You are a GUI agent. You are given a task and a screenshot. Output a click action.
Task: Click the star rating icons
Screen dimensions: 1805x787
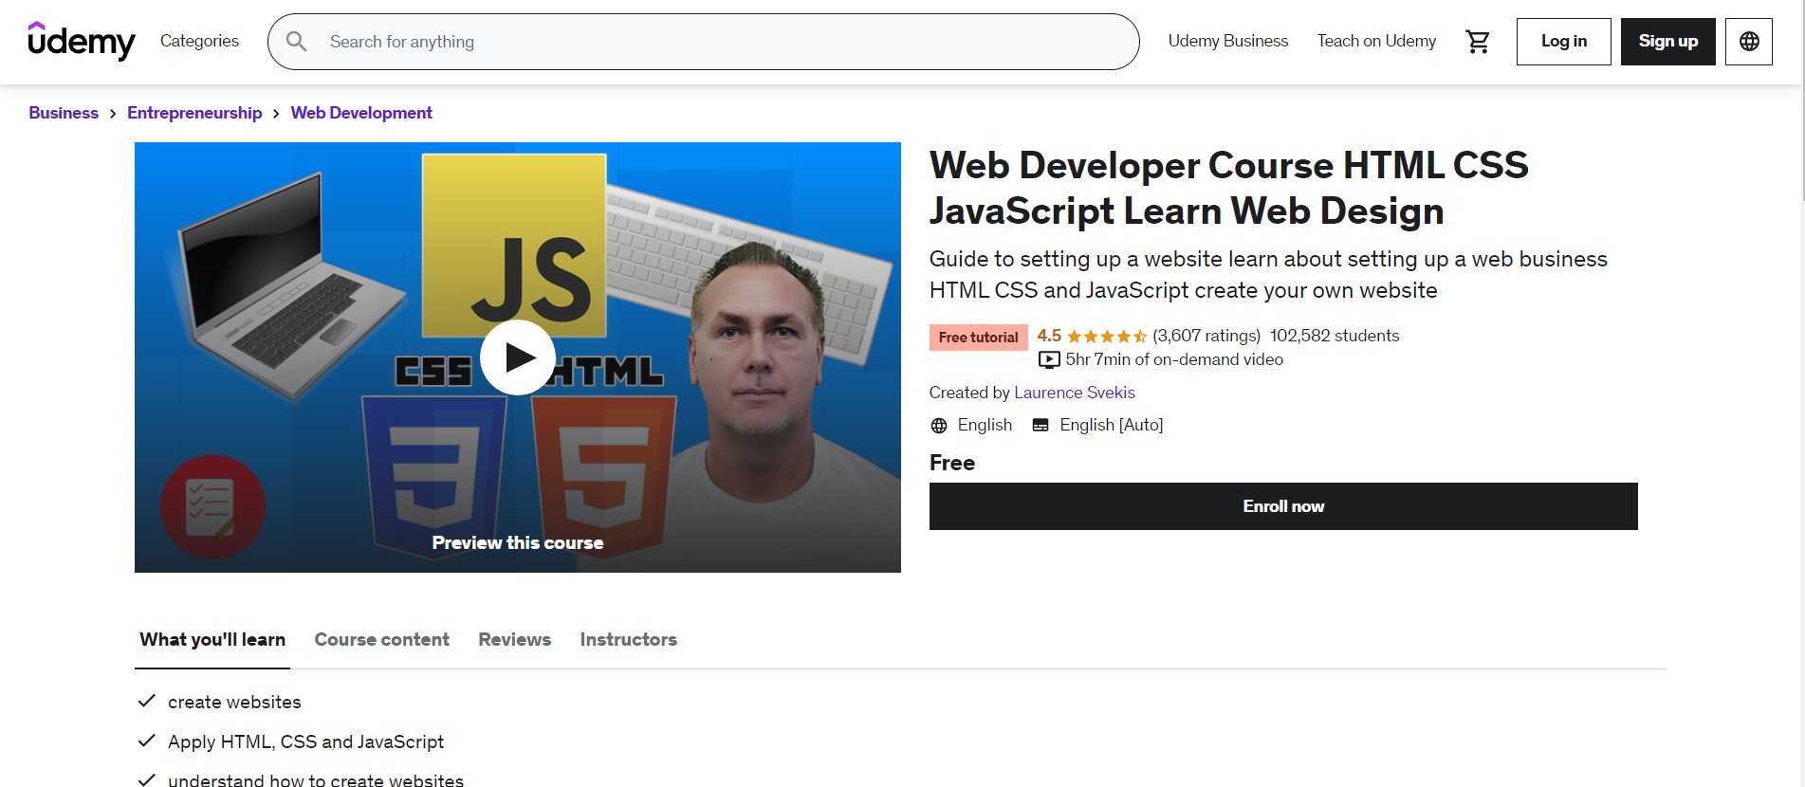point(1107,336)
